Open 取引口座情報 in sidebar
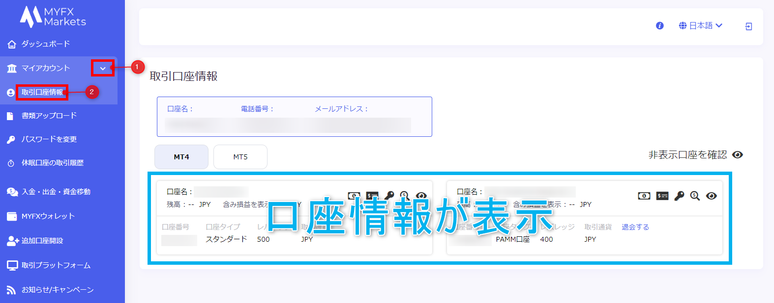 point(42,92)
